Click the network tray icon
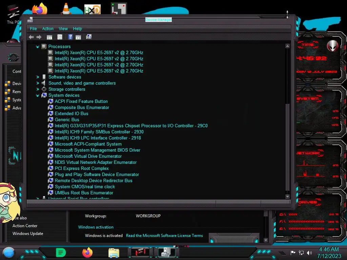The height and width of the screenshot is (260, 347). pyautogui.click(x=301, y=253)
